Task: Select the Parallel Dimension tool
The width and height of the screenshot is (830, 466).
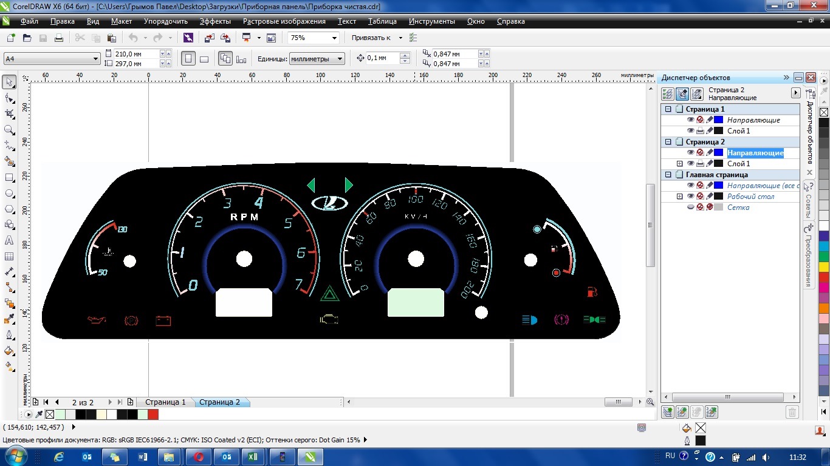Action: 9,272
